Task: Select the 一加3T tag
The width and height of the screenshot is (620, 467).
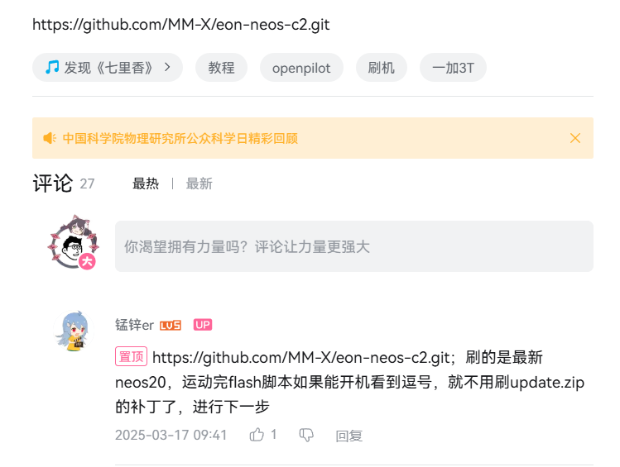Action: click(453, 68)
